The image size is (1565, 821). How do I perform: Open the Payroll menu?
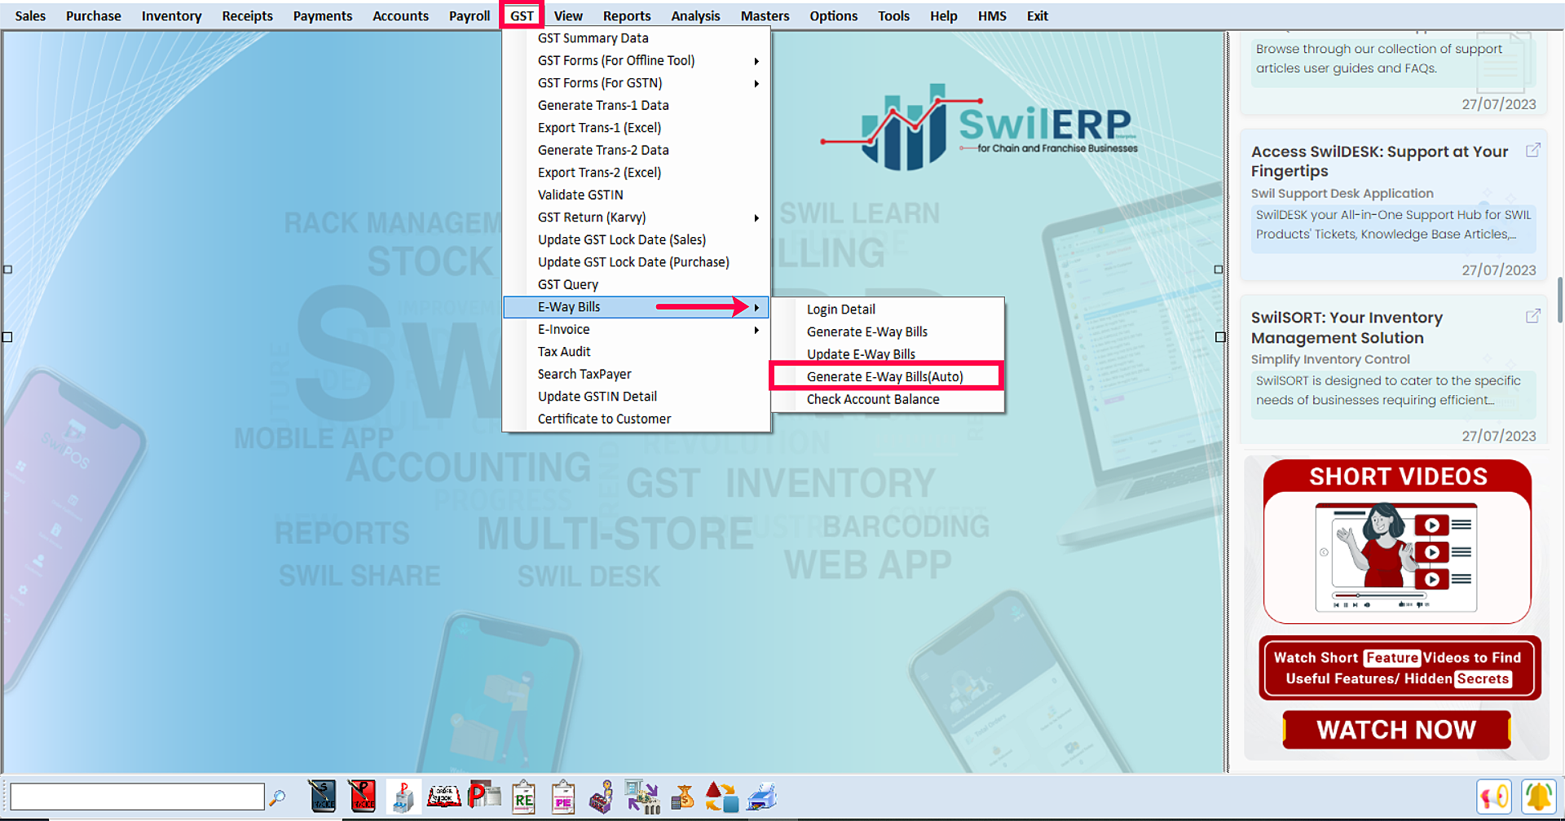(x=469, y=15)
